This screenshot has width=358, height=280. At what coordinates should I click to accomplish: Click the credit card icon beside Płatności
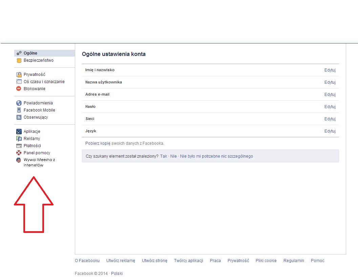tap(19, 146)
